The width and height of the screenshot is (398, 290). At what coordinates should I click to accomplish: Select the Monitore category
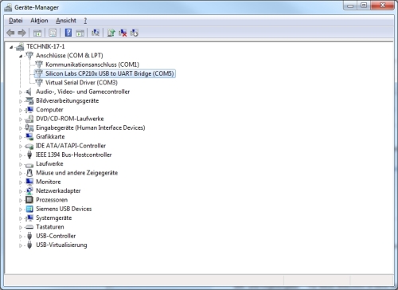49,182
